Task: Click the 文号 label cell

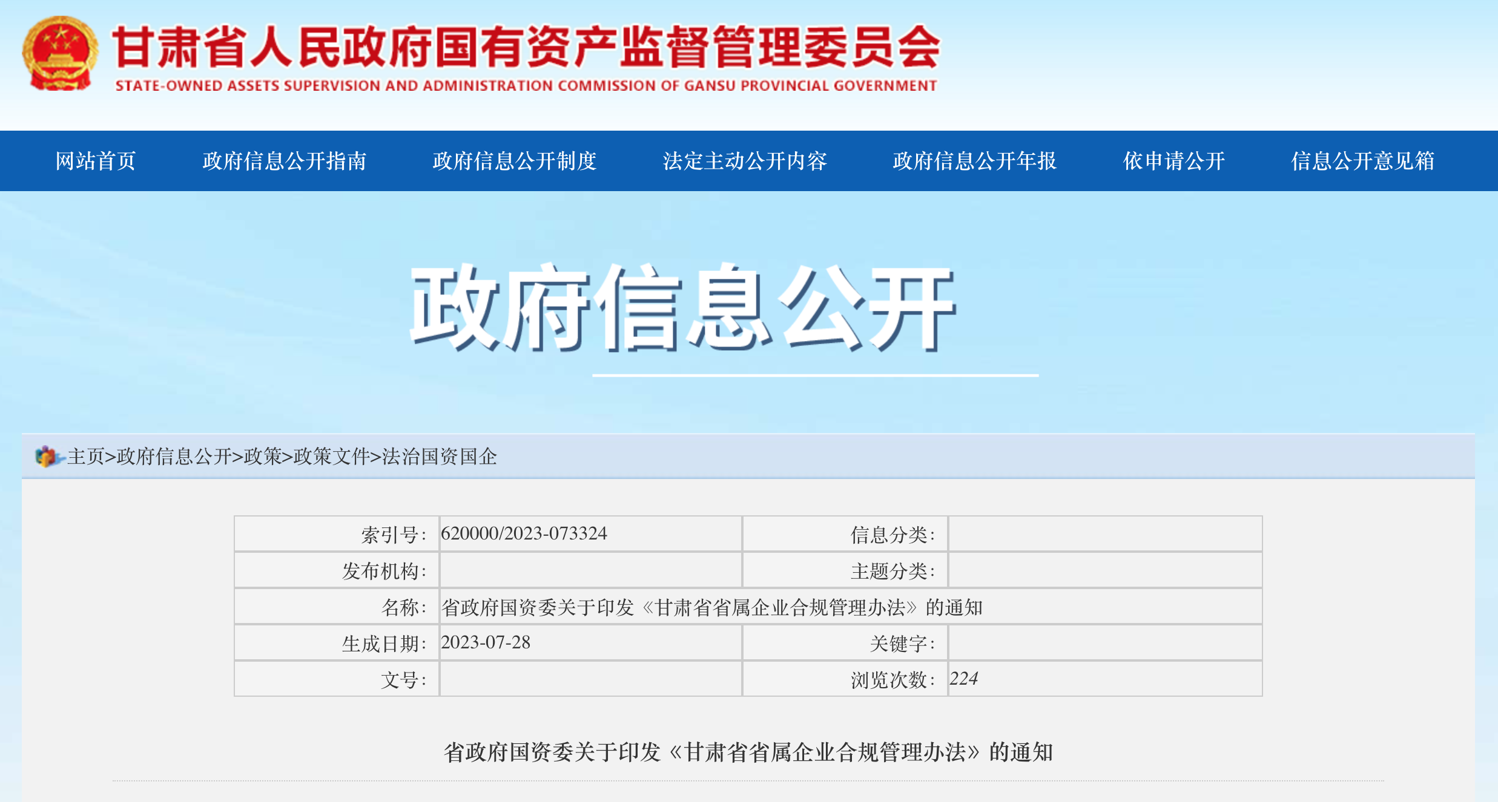Action: pos(337,679)
